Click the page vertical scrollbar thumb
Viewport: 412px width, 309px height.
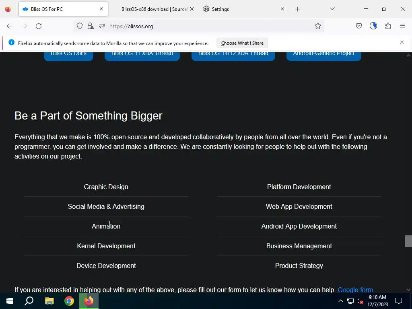pos(408,241)
